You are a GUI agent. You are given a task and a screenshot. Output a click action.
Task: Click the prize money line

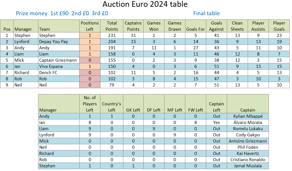tap(62, 13)
